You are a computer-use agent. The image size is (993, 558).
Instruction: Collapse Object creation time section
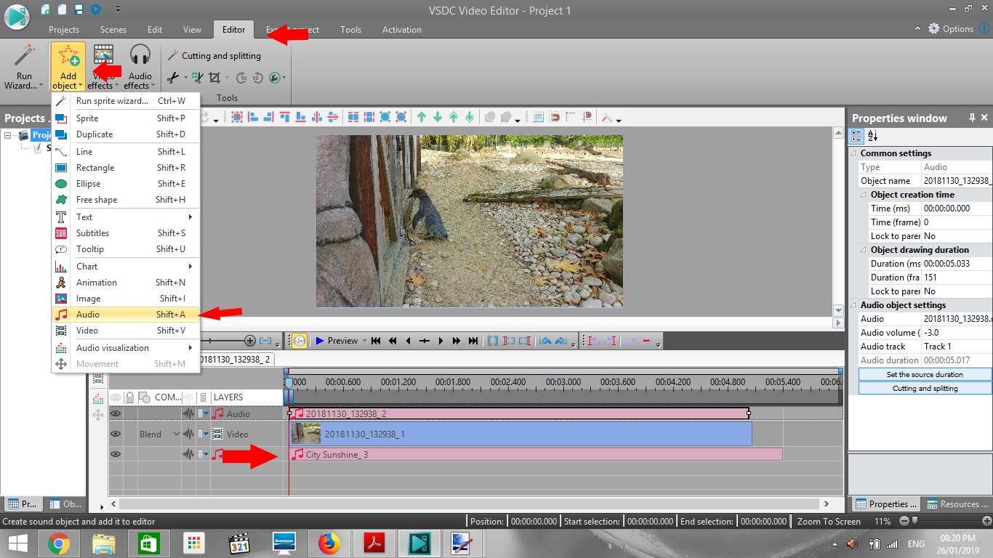(864, 195)
